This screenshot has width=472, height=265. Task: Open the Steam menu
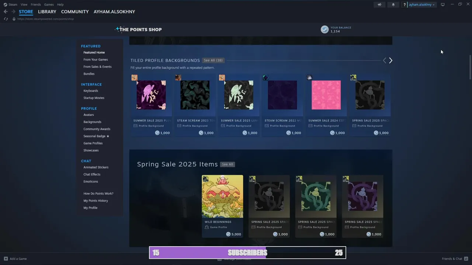tap(13, 4)
